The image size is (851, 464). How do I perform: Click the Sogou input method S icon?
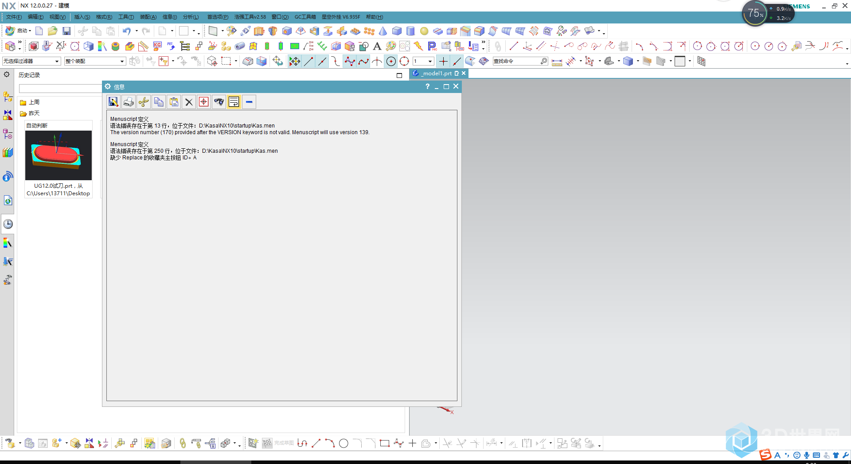point(765,455)
